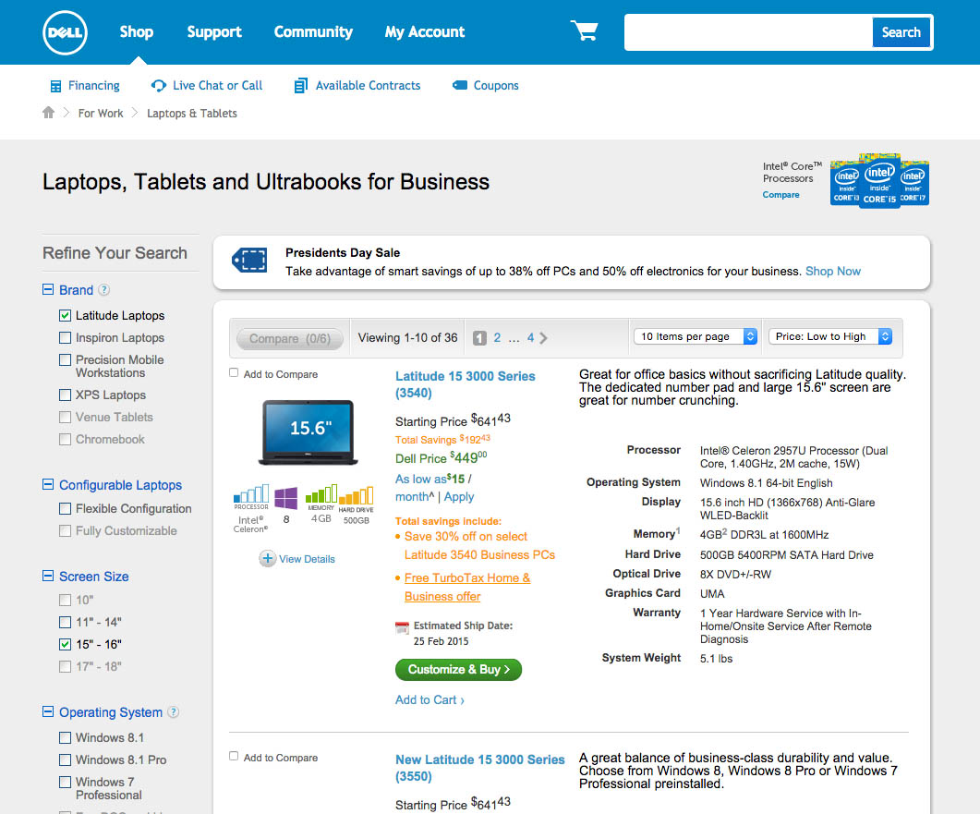Open the 10 Items per page dropdown
The height and width of the screenshot is (814, 980).
pyautogui.click(x=696, y=337)
